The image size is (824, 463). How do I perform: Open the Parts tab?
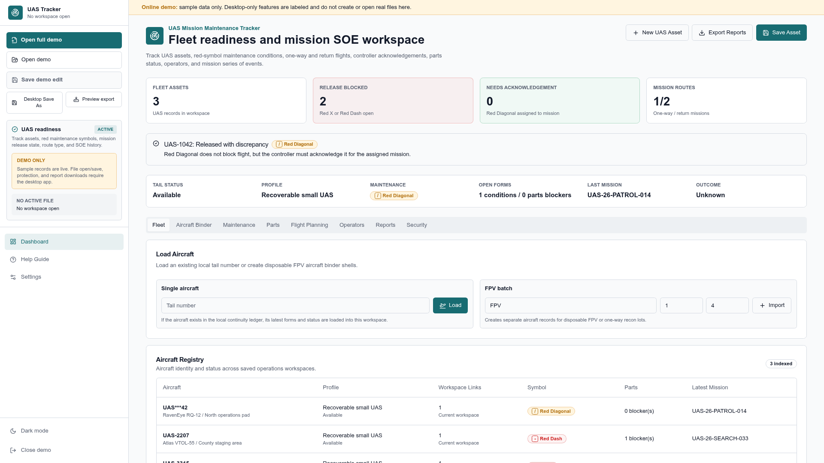coord(273,225)
